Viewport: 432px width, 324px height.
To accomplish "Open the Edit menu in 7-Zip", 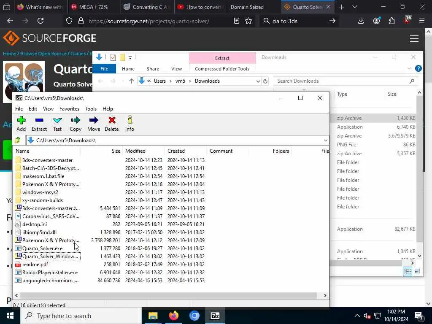I will pos(33,109).
